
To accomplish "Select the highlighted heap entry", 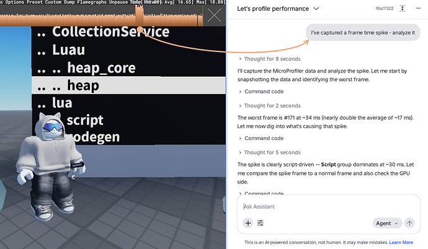I will (x=128, y=85).
